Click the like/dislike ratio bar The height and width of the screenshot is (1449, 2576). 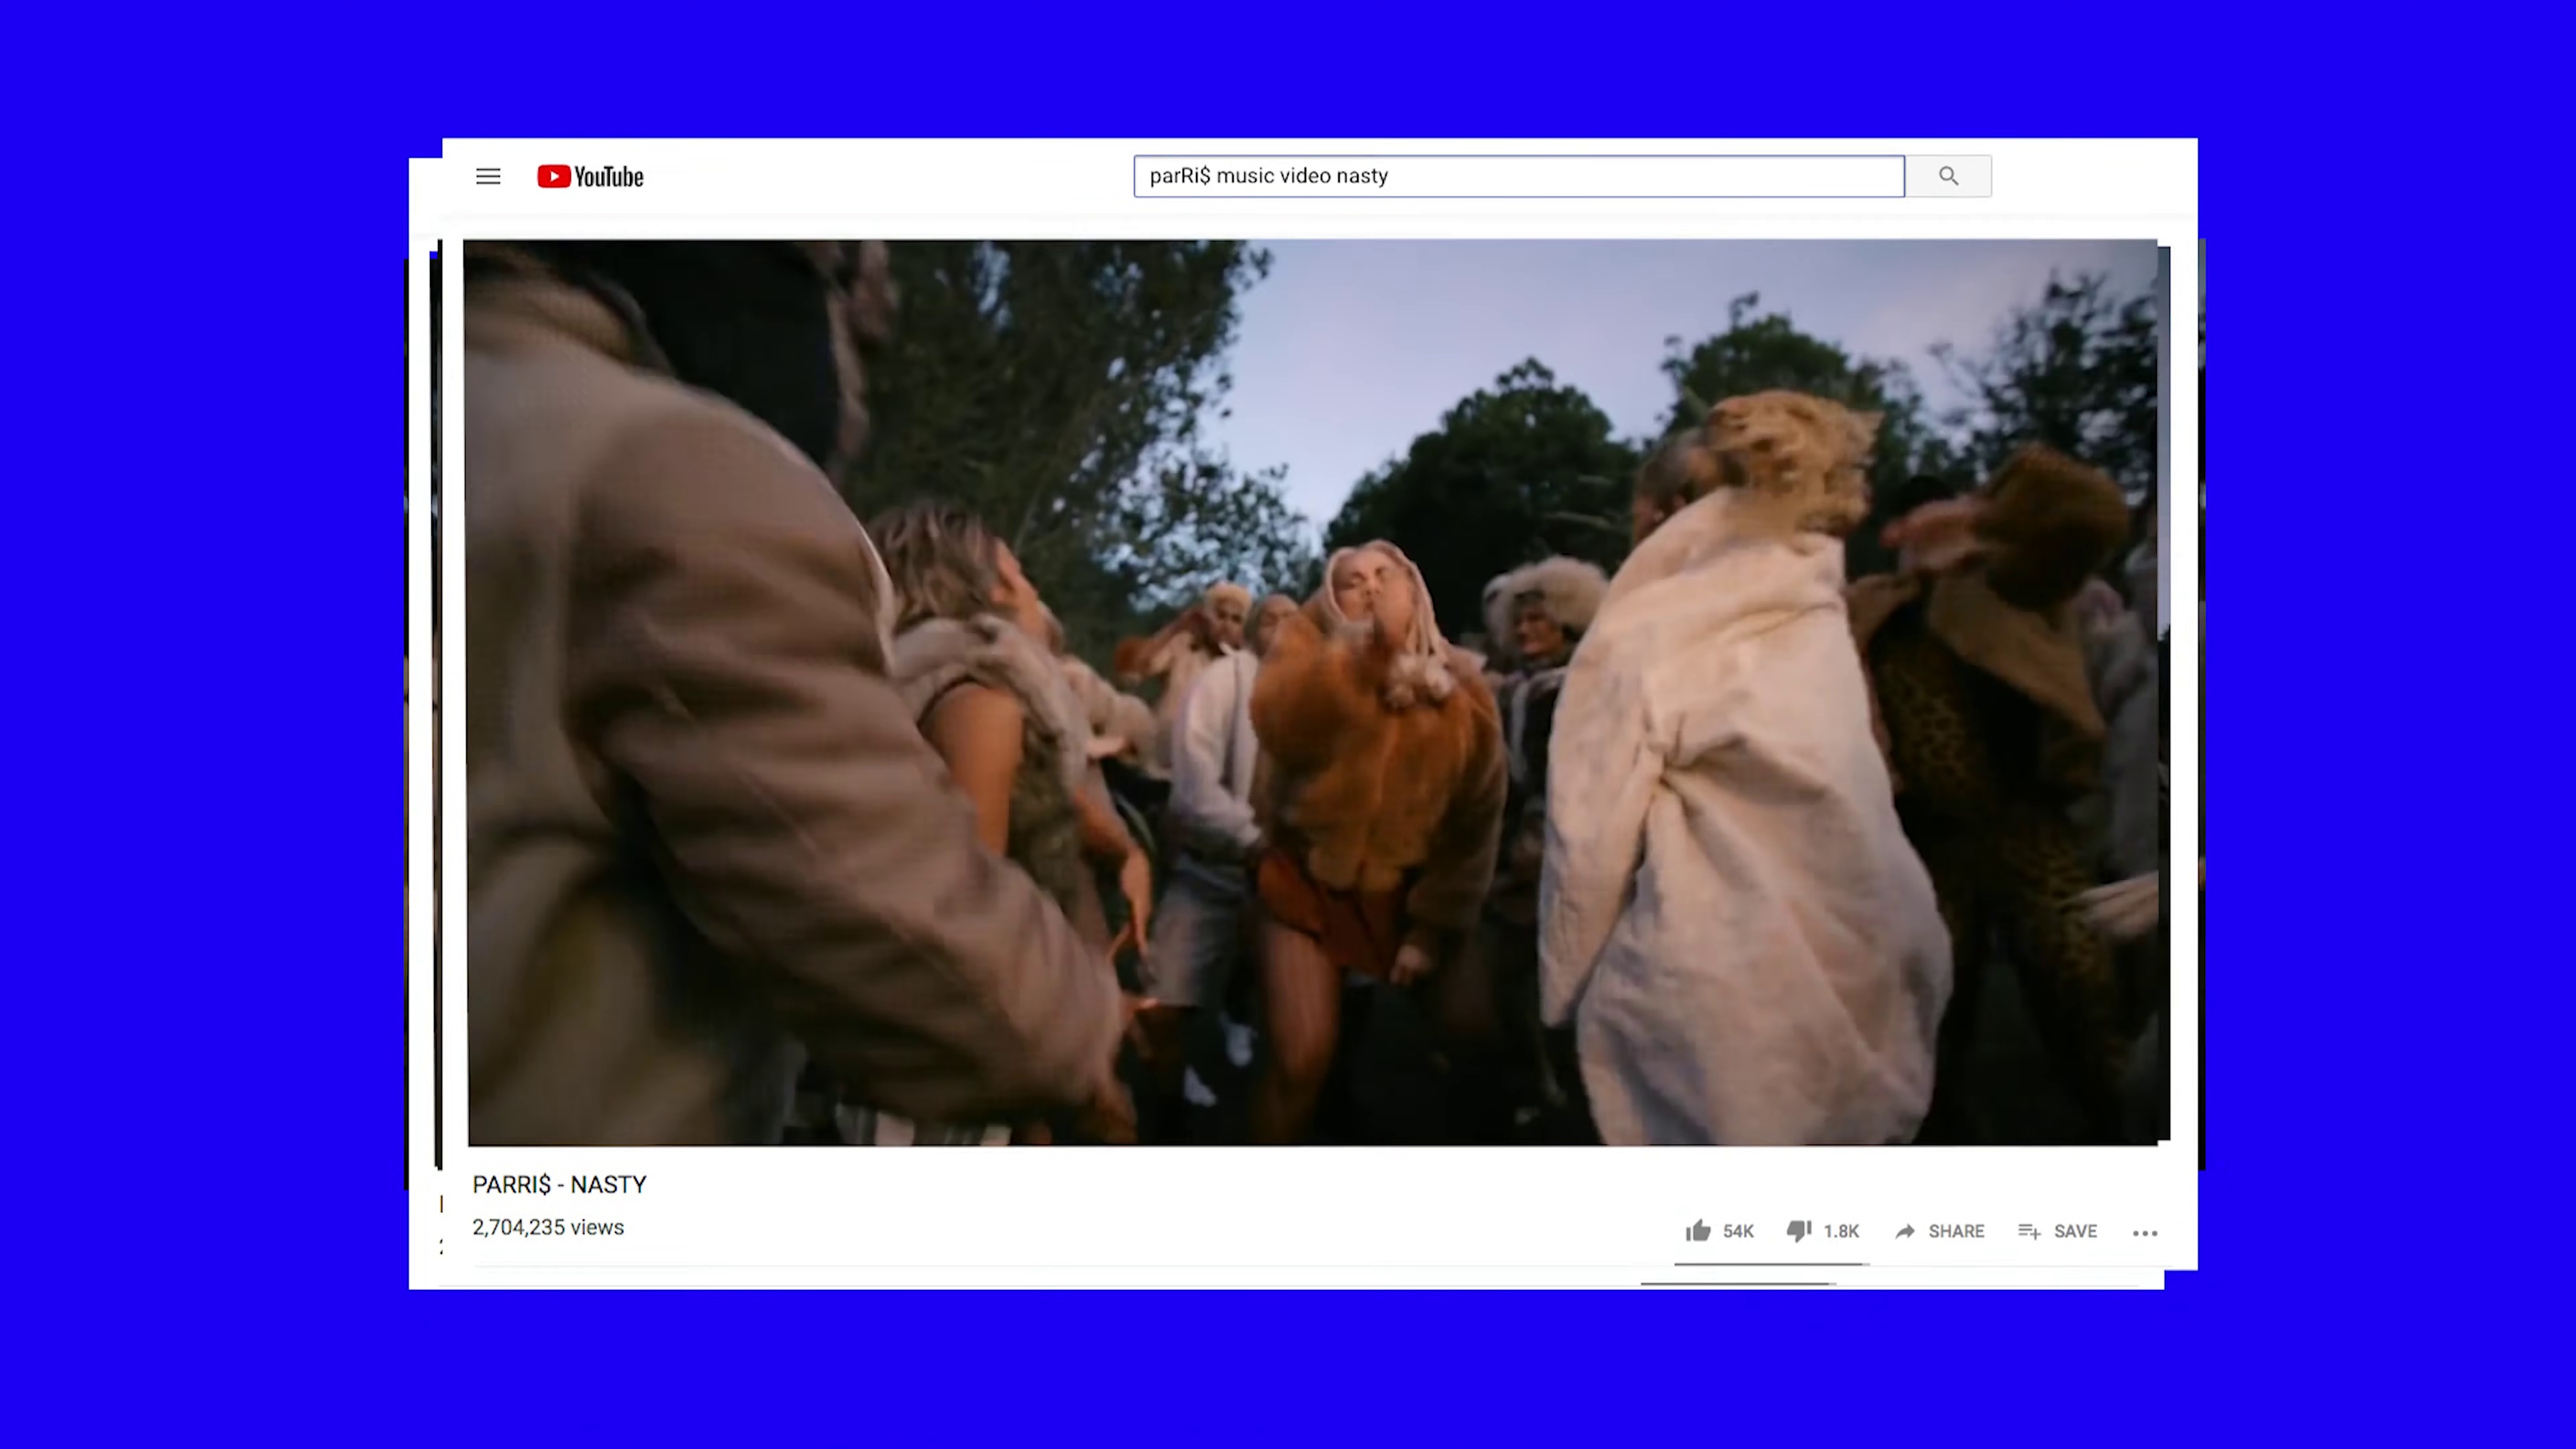tap(1771, 1265)
